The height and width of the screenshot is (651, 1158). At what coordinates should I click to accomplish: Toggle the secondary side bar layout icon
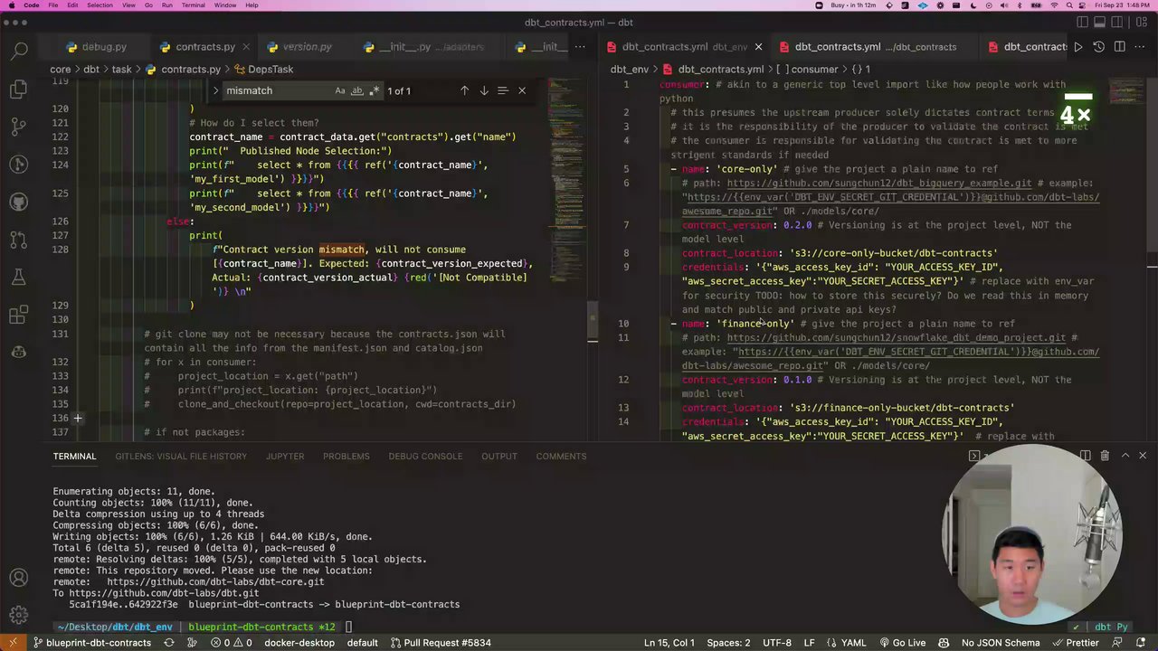[x=1118, y=23]
